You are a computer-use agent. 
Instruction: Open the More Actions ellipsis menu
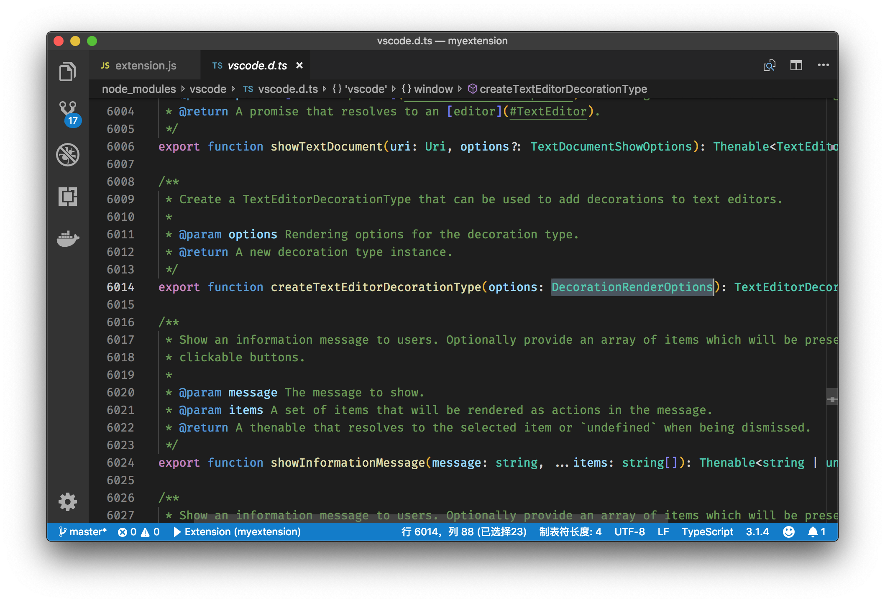(823, 65)
